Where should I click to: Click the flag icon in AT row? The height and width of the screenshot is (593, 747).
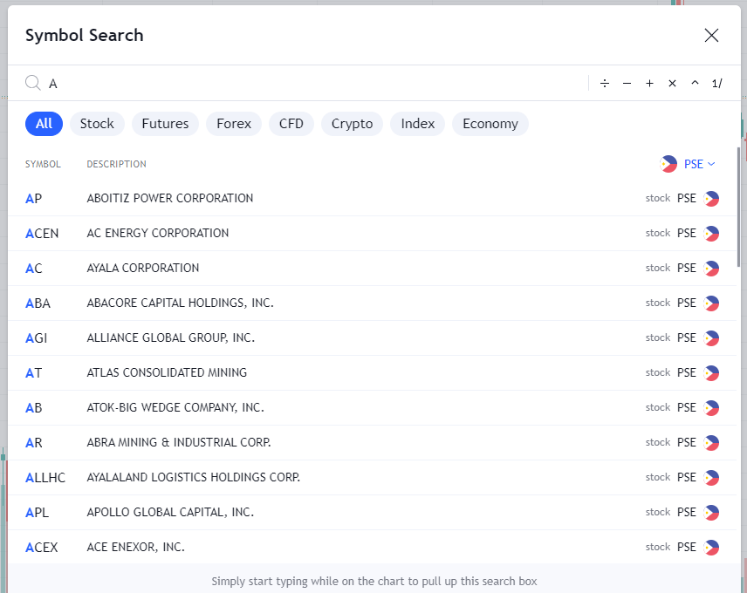pyautogui.click(x=711, y=373)
